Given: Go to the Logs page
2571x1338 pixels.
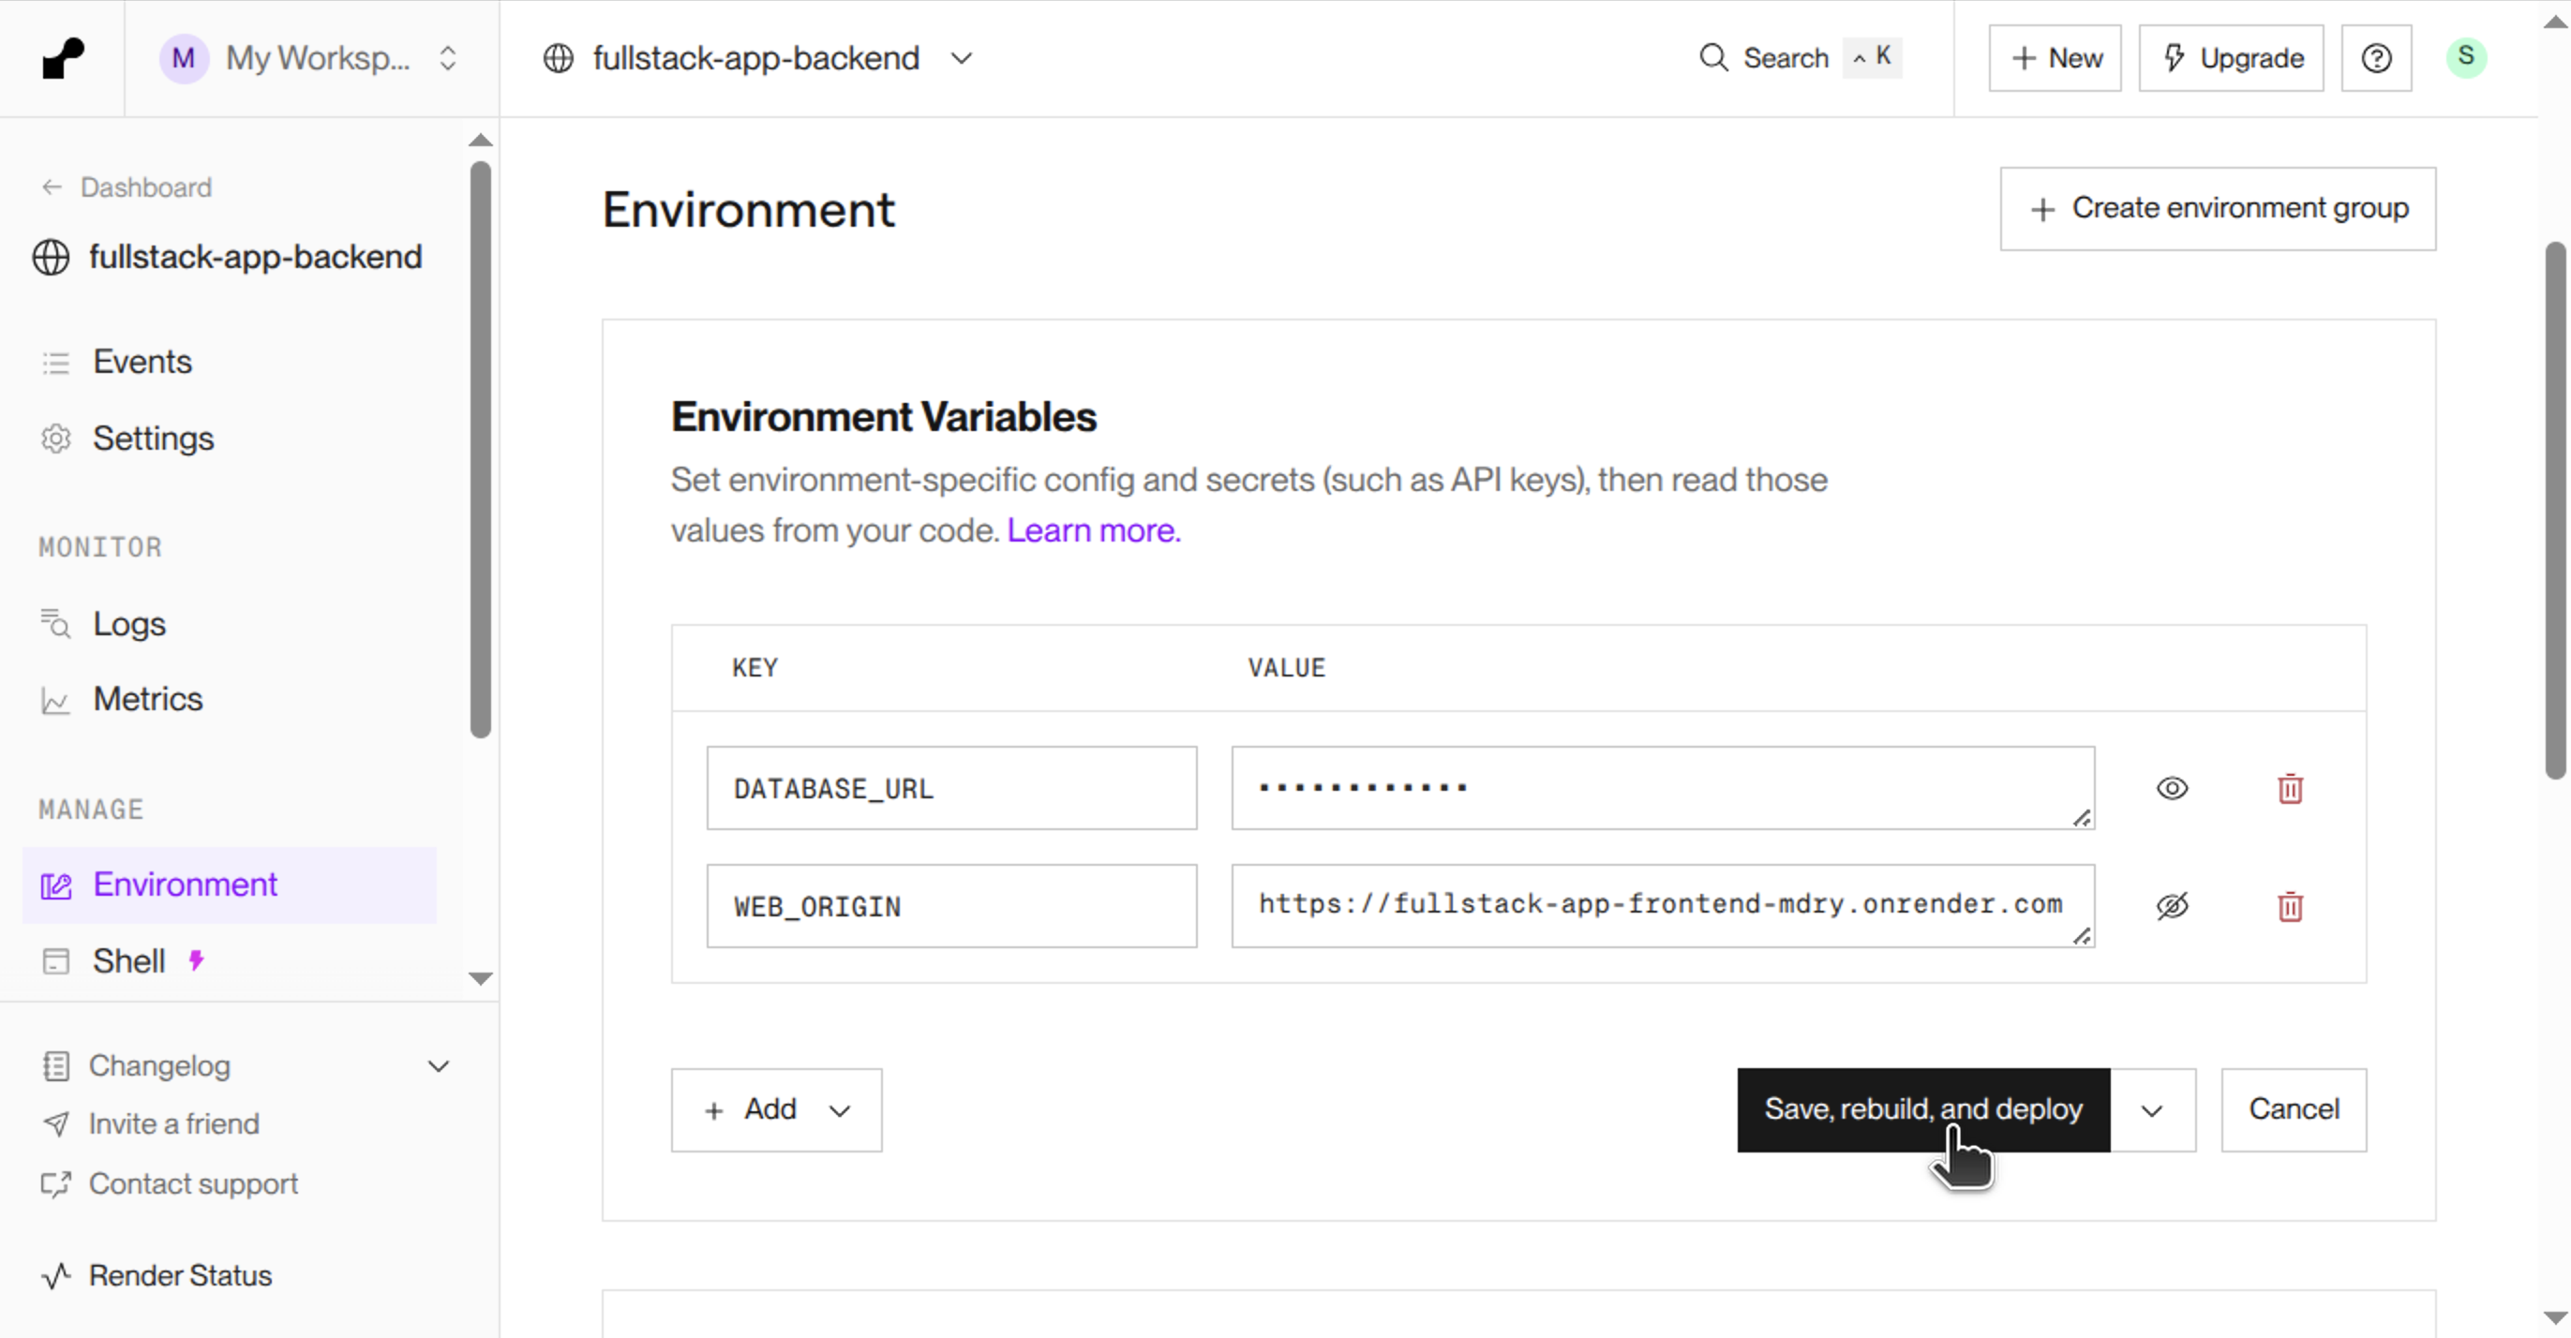Looking at the screenshot, I should (x=128, y=624).
